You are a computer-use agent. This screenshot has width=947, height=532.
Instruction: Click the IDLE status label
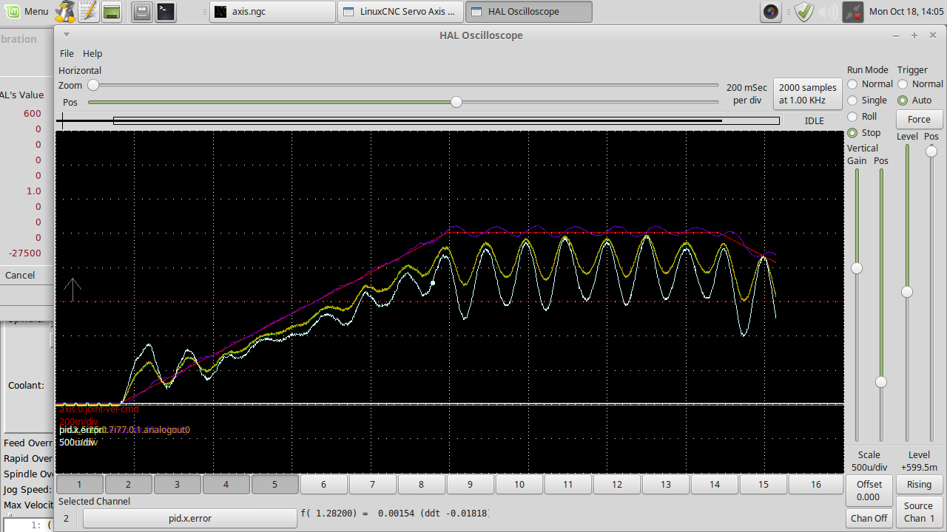814,120
